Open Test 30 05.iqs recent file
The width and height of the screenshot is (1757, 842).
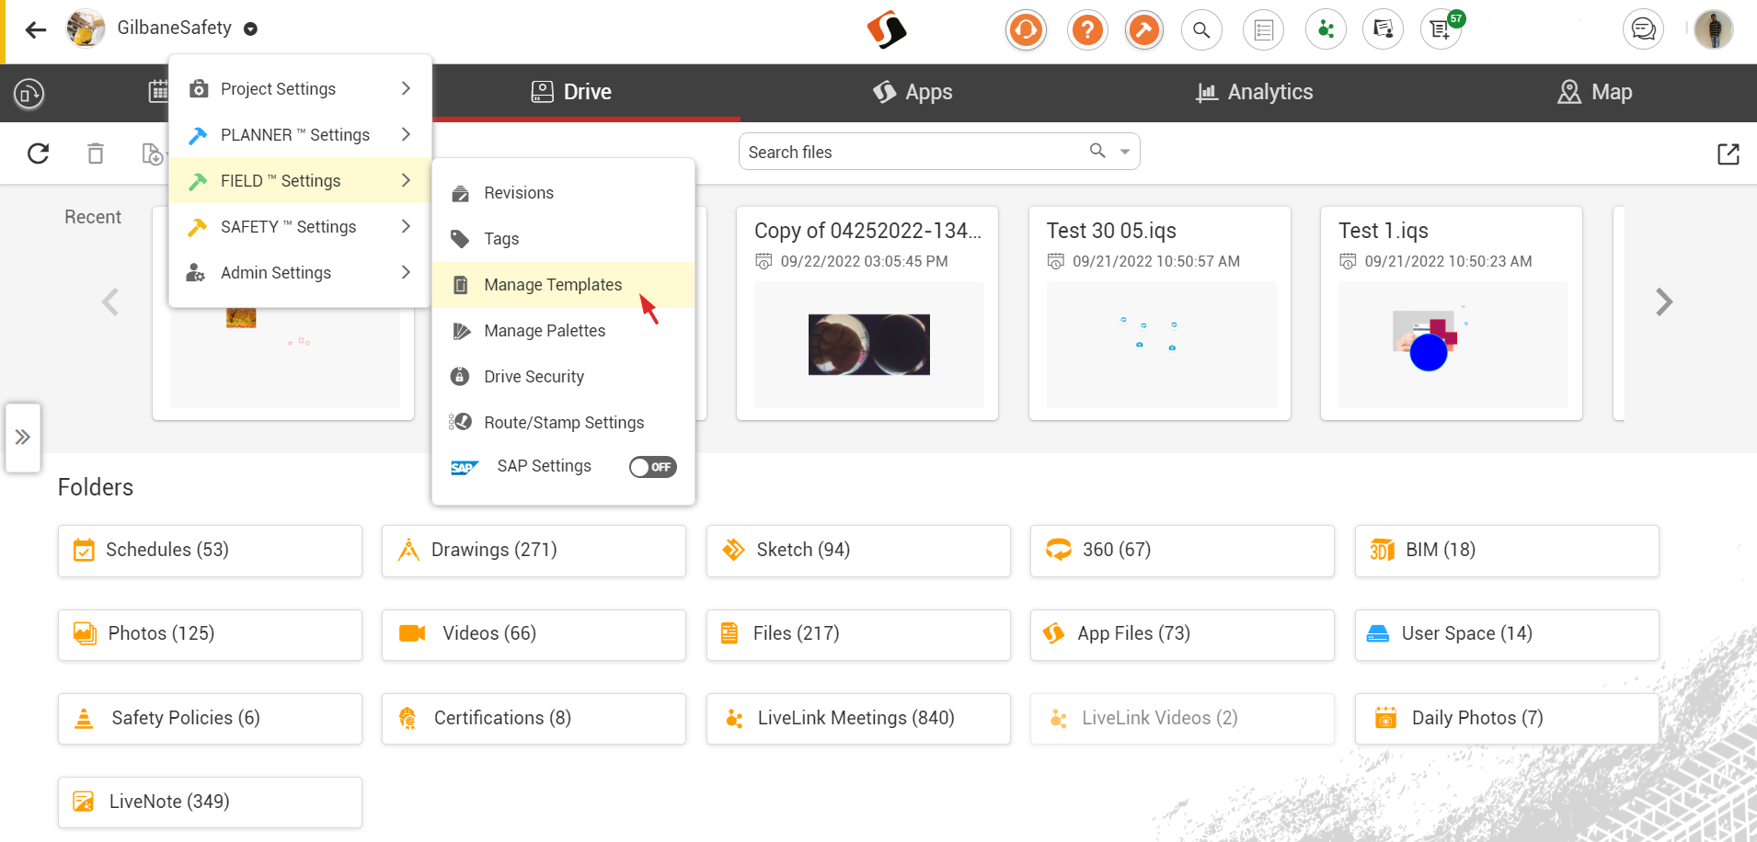pyautogui.click(x=1159, y=313)
